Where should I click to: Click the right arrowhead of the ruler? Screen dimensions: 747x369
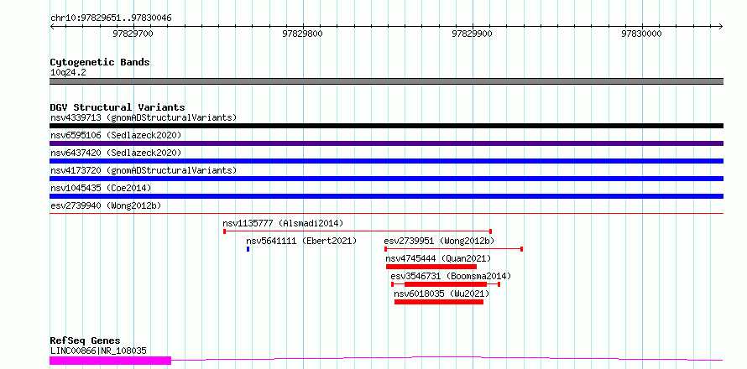[x=720, y=26]
